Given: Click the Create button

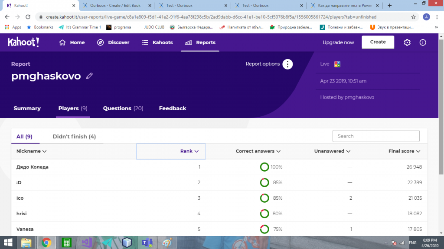Looking at the screenshot, I should pos(378,42).
